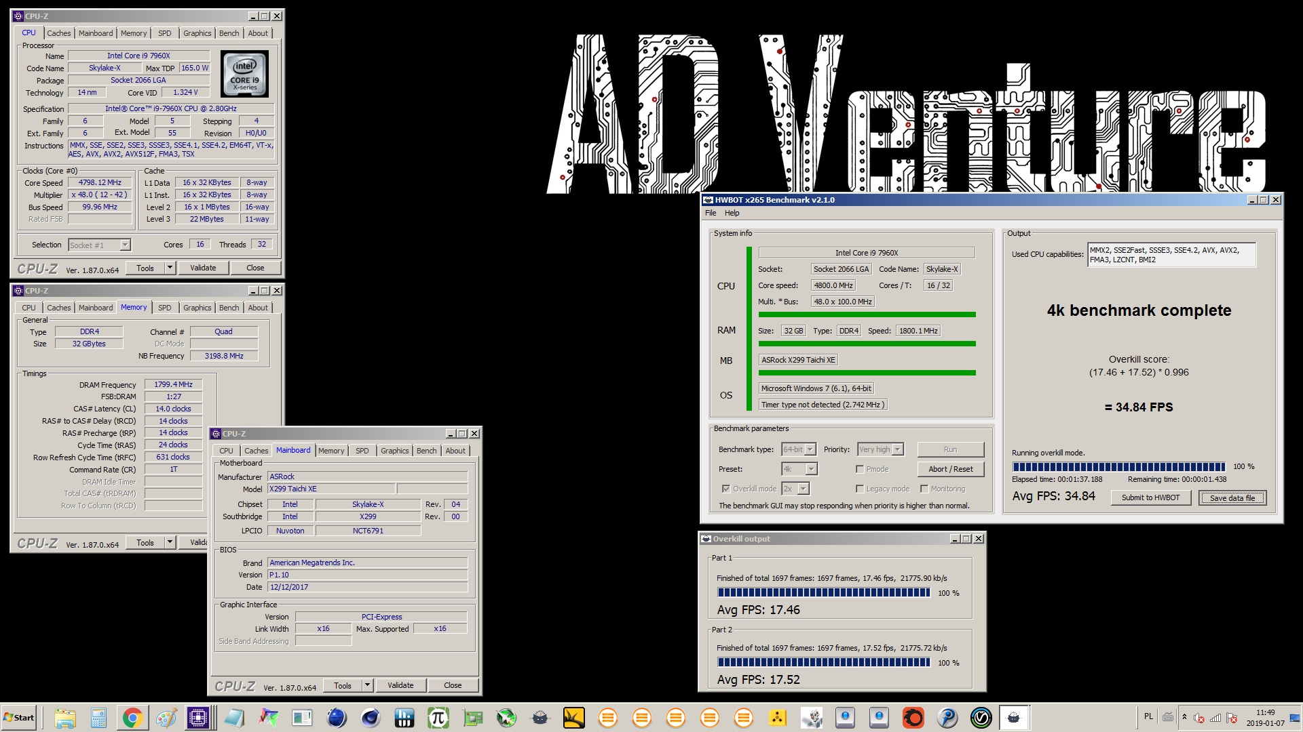Click the DRAM Frequency 1799.4 MHz value

click(x=173, y=385)
